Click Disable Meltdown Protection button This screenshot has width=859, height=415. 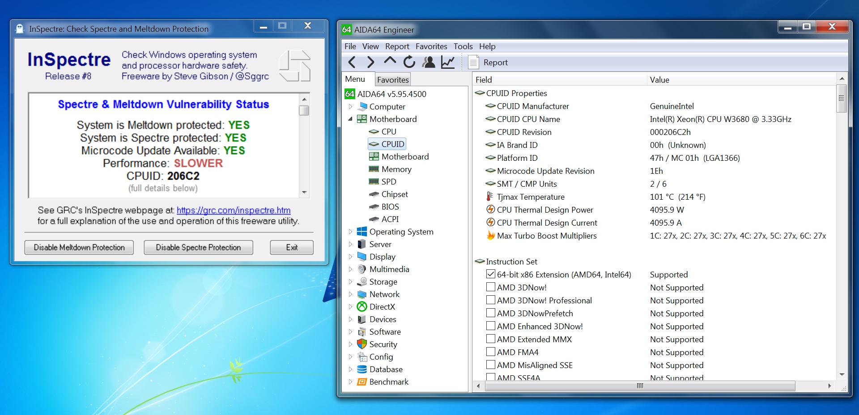[79, 247]
